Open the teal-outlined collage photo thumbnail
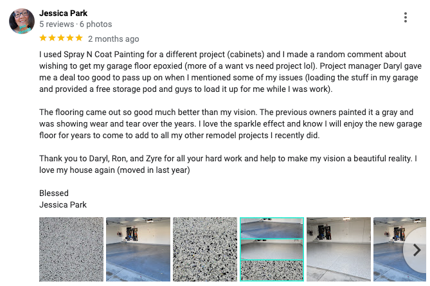 [272, 249]
